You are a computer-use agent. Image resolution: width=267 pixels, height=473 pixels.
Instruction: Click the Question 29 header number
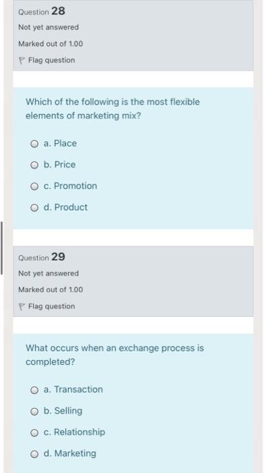[x=58, y=257]
